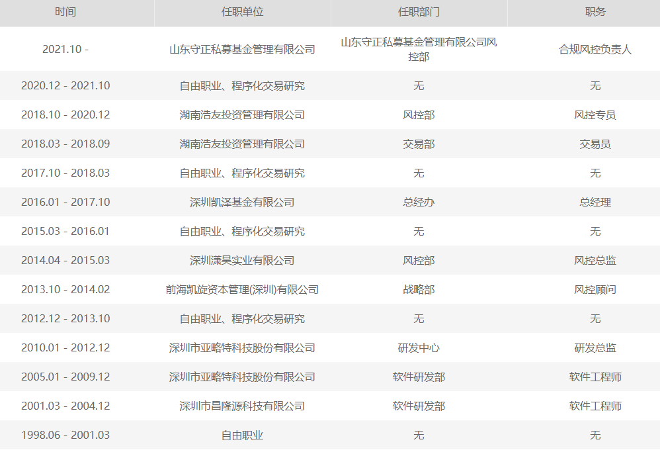Select 深圳市亚略特科技股份有限公司 in the 研发总监 row
Image resolution: width=660 pixels, height=456 pixels.
242,347
